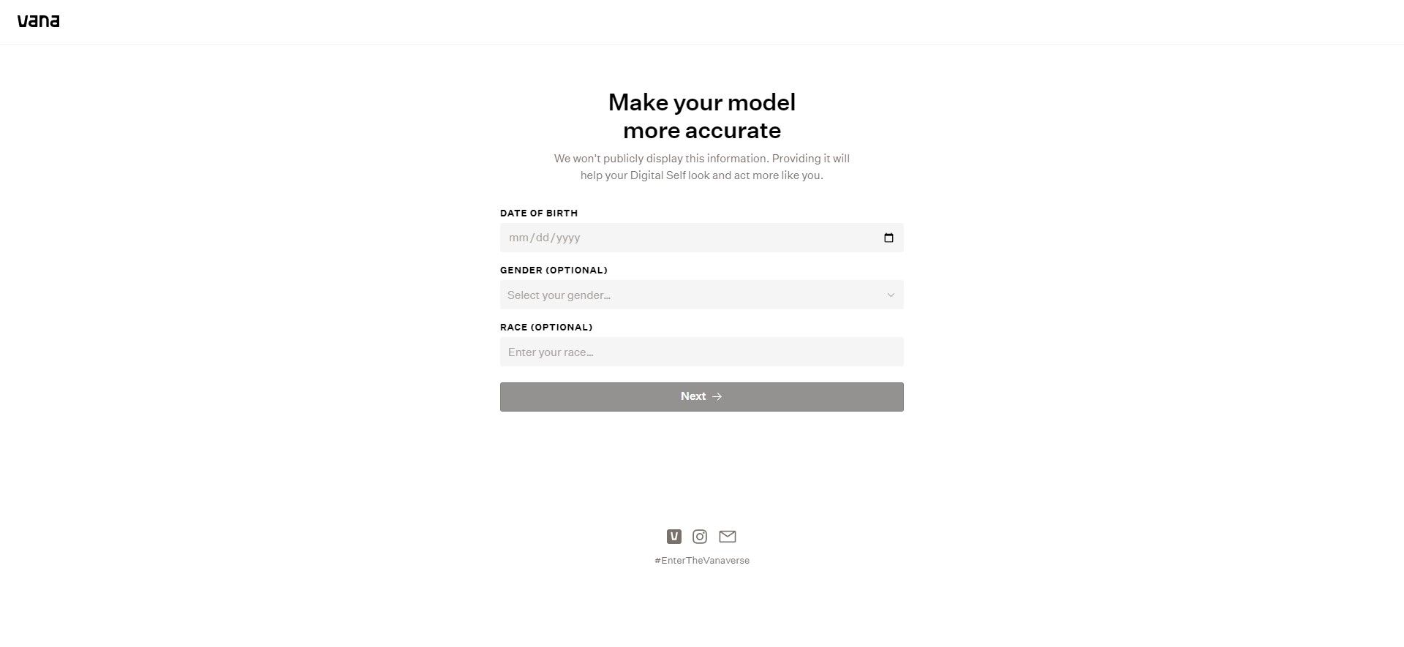
Task: Click the 'Enter your race...' text field
Action: tap(701, 352)
